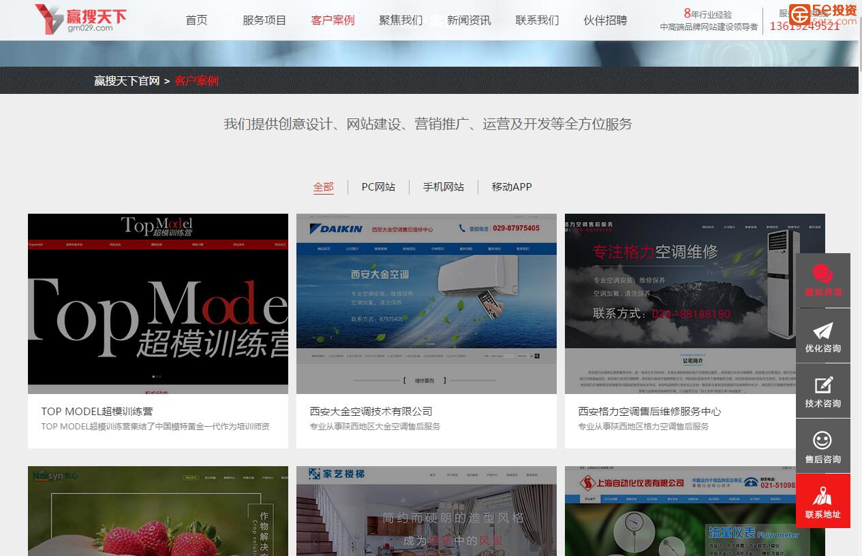The image size is (862, 556).
Task: Click the TOP MODEL超模训练营集结 description text
Action: 155,427
